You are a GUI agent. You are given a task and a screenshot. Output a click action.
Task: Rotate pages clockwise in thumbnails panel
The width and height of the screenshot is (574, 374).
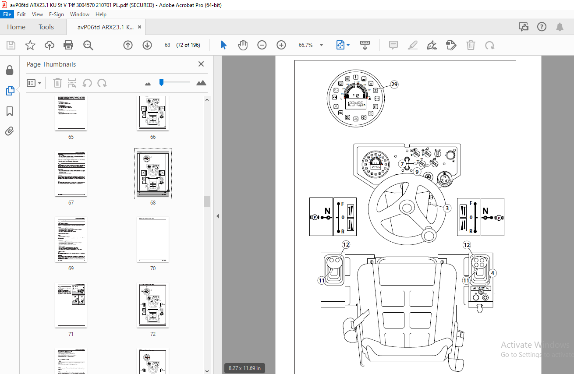pyautogui.click(x=102, y=83)
